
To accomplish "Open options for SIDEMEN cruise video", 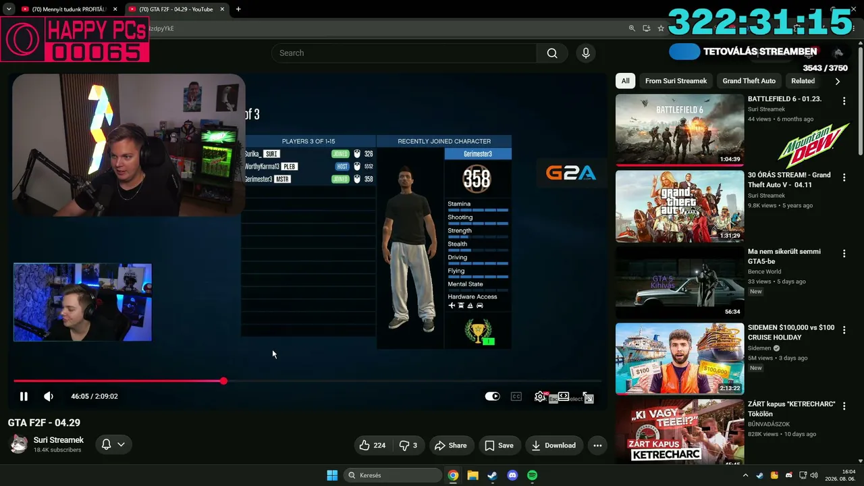I will pos(844,329).
